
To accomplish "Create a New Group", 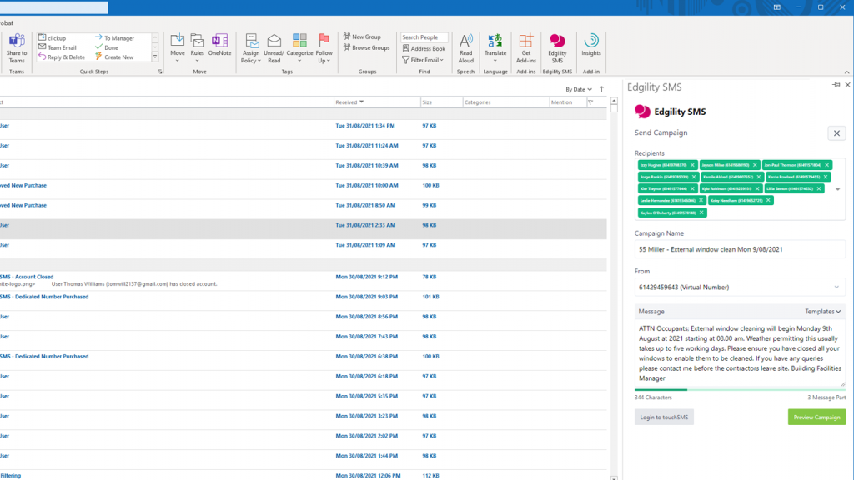I will [x=362, y=37].
